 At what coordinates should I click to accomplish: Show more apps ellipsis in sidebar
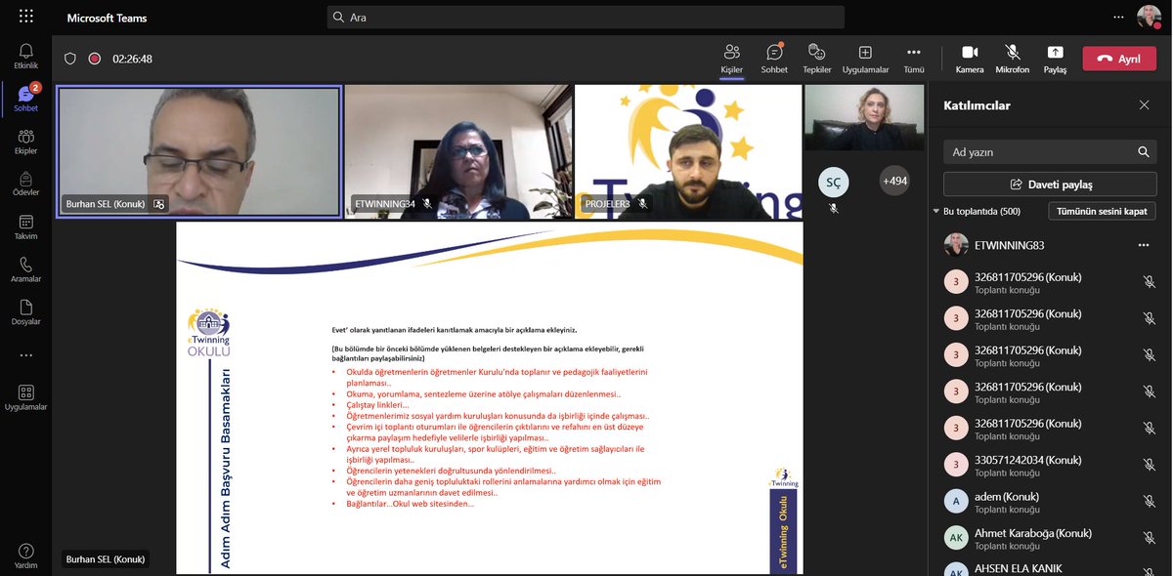(25, 355)
